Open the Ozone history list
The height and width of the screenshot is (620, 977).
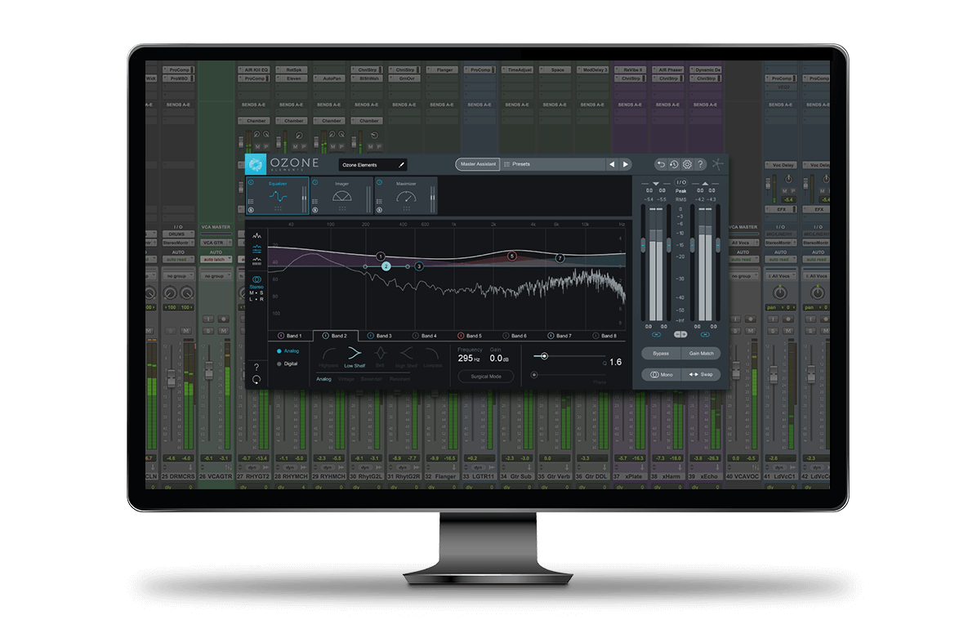click(x=674, y=164)
